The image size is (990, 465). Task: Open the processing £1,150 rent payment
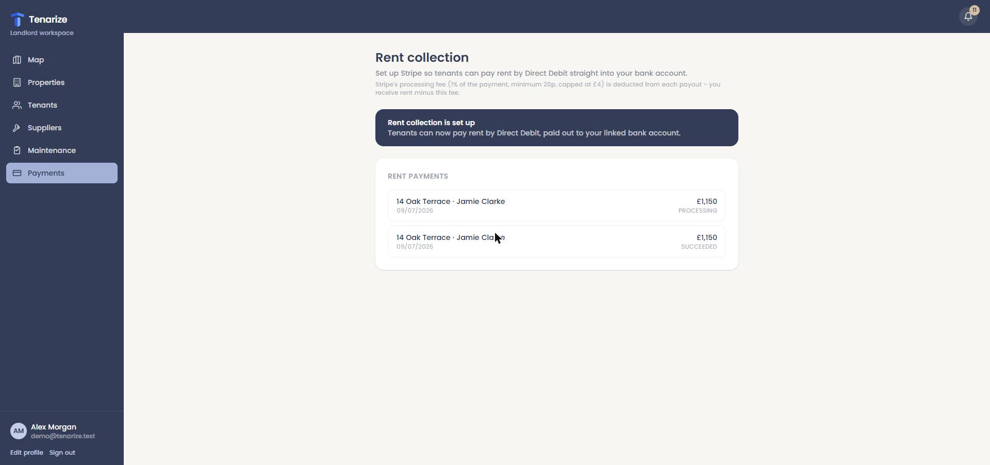point(557,205)
